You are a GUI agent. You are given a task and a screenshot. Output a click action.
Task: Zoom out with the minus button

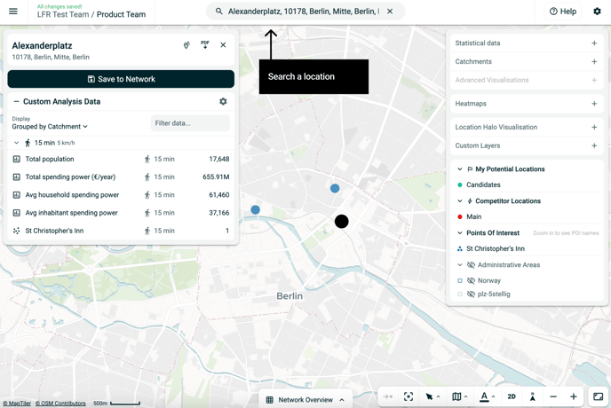tap(553, 396)
